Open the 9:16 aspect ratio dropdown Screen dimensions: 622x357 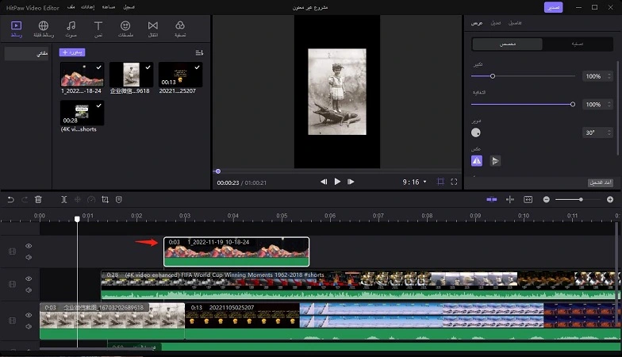(414, 182)
